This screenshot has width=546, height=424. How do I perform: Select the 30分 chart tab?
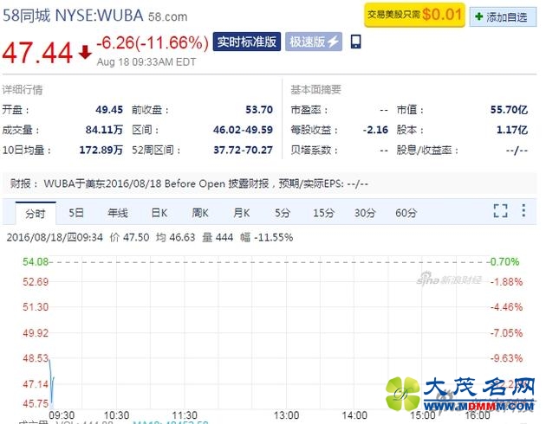point(365,213)
